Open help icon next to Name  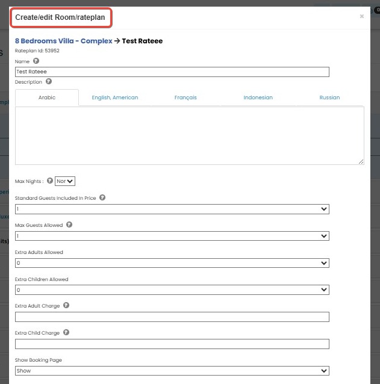(36, 61)
